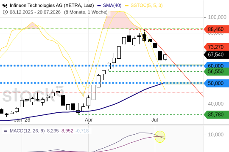Click the red 88,460 price tag

tap(216, 30)
